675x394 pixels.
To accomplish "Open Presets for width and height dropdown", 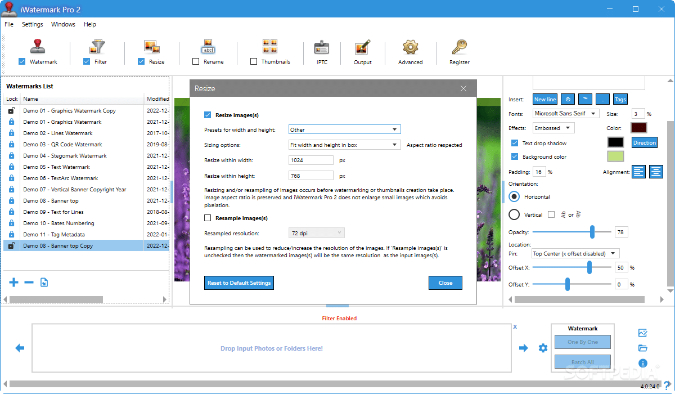I will (345, 129).
